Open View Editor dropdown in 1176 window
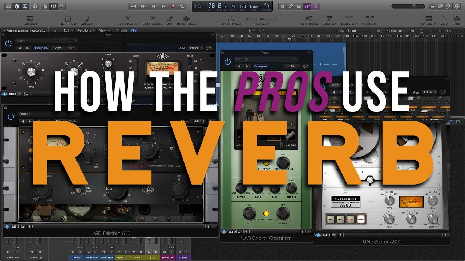Viewport: 465px width, 261px height. pyautogui.click(x=196, y=48)
